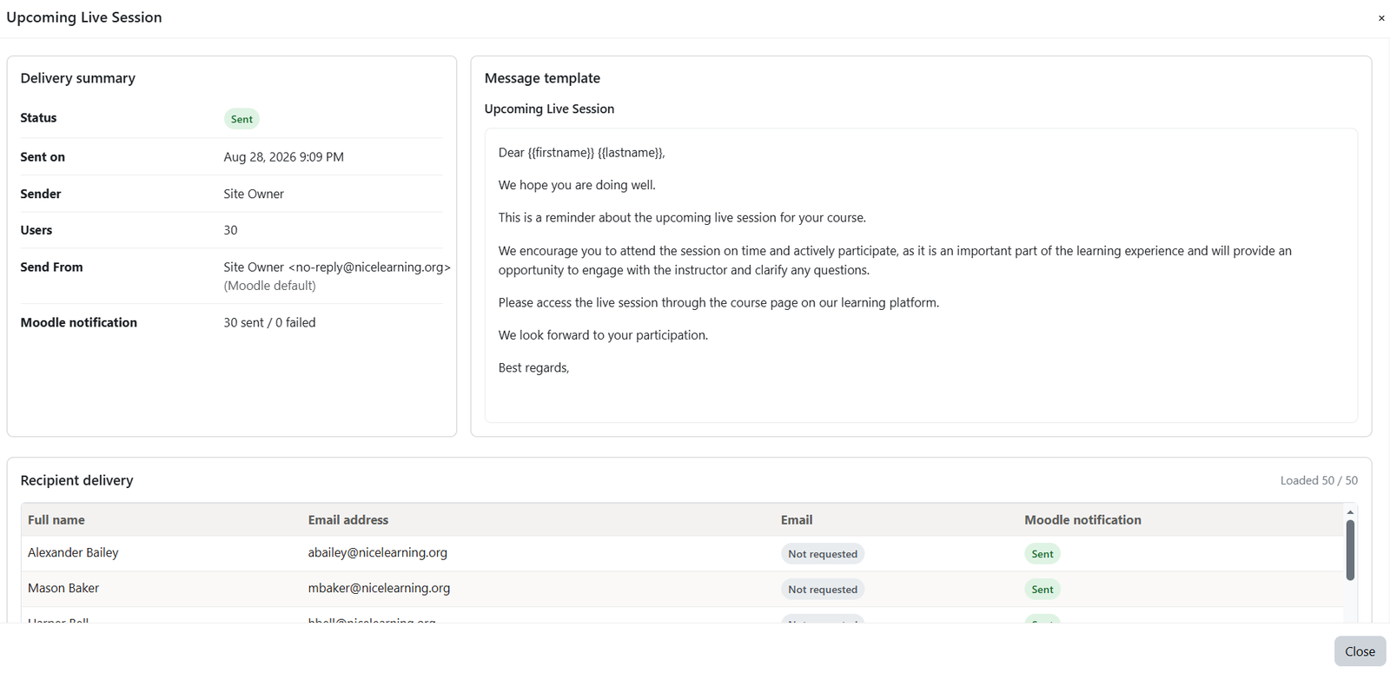Click the Dear {{firstname}} {{lastname}} line
This screenshot has width=1390, height=673.
coord(582,153)
